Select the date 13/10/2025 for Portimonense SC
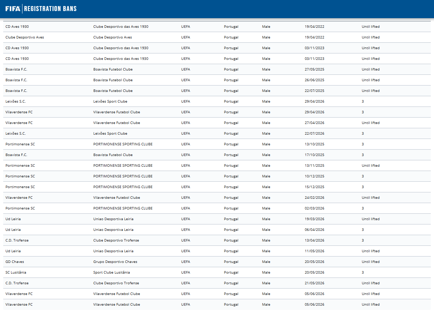The width and height of the screenshot is (434, 316). [315, 144]
